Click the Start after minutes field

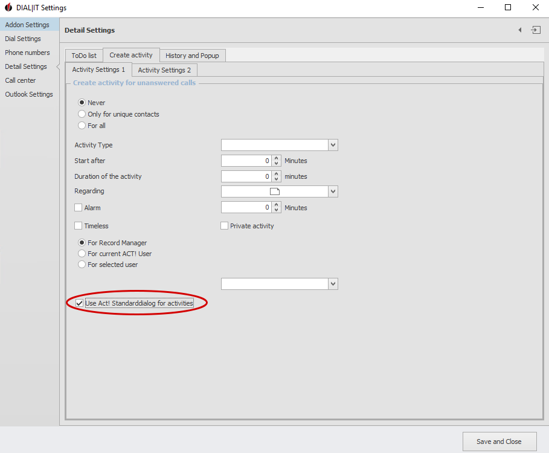(x=246, y=161)
